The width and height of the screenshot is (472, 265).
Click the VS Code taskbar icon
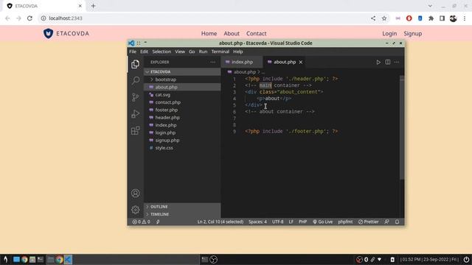[68, 260]
